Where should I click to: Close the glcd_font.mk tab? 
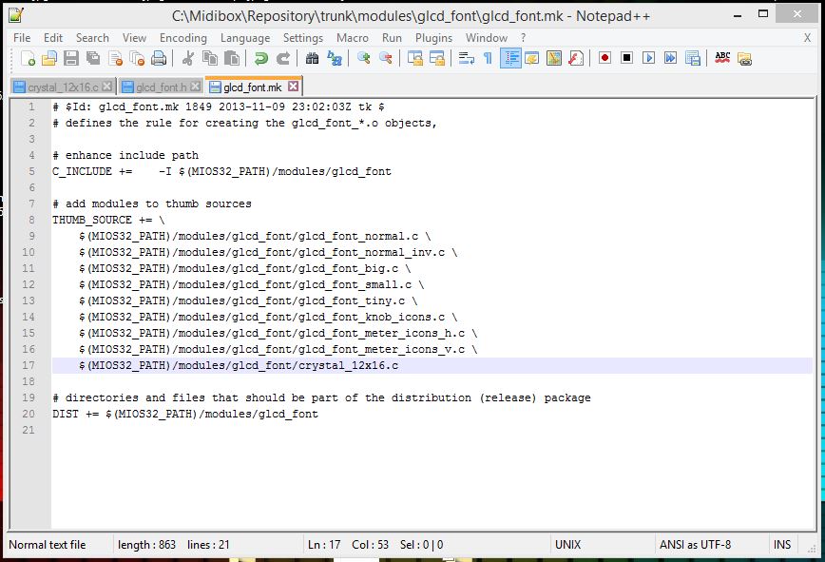point(293,87)
